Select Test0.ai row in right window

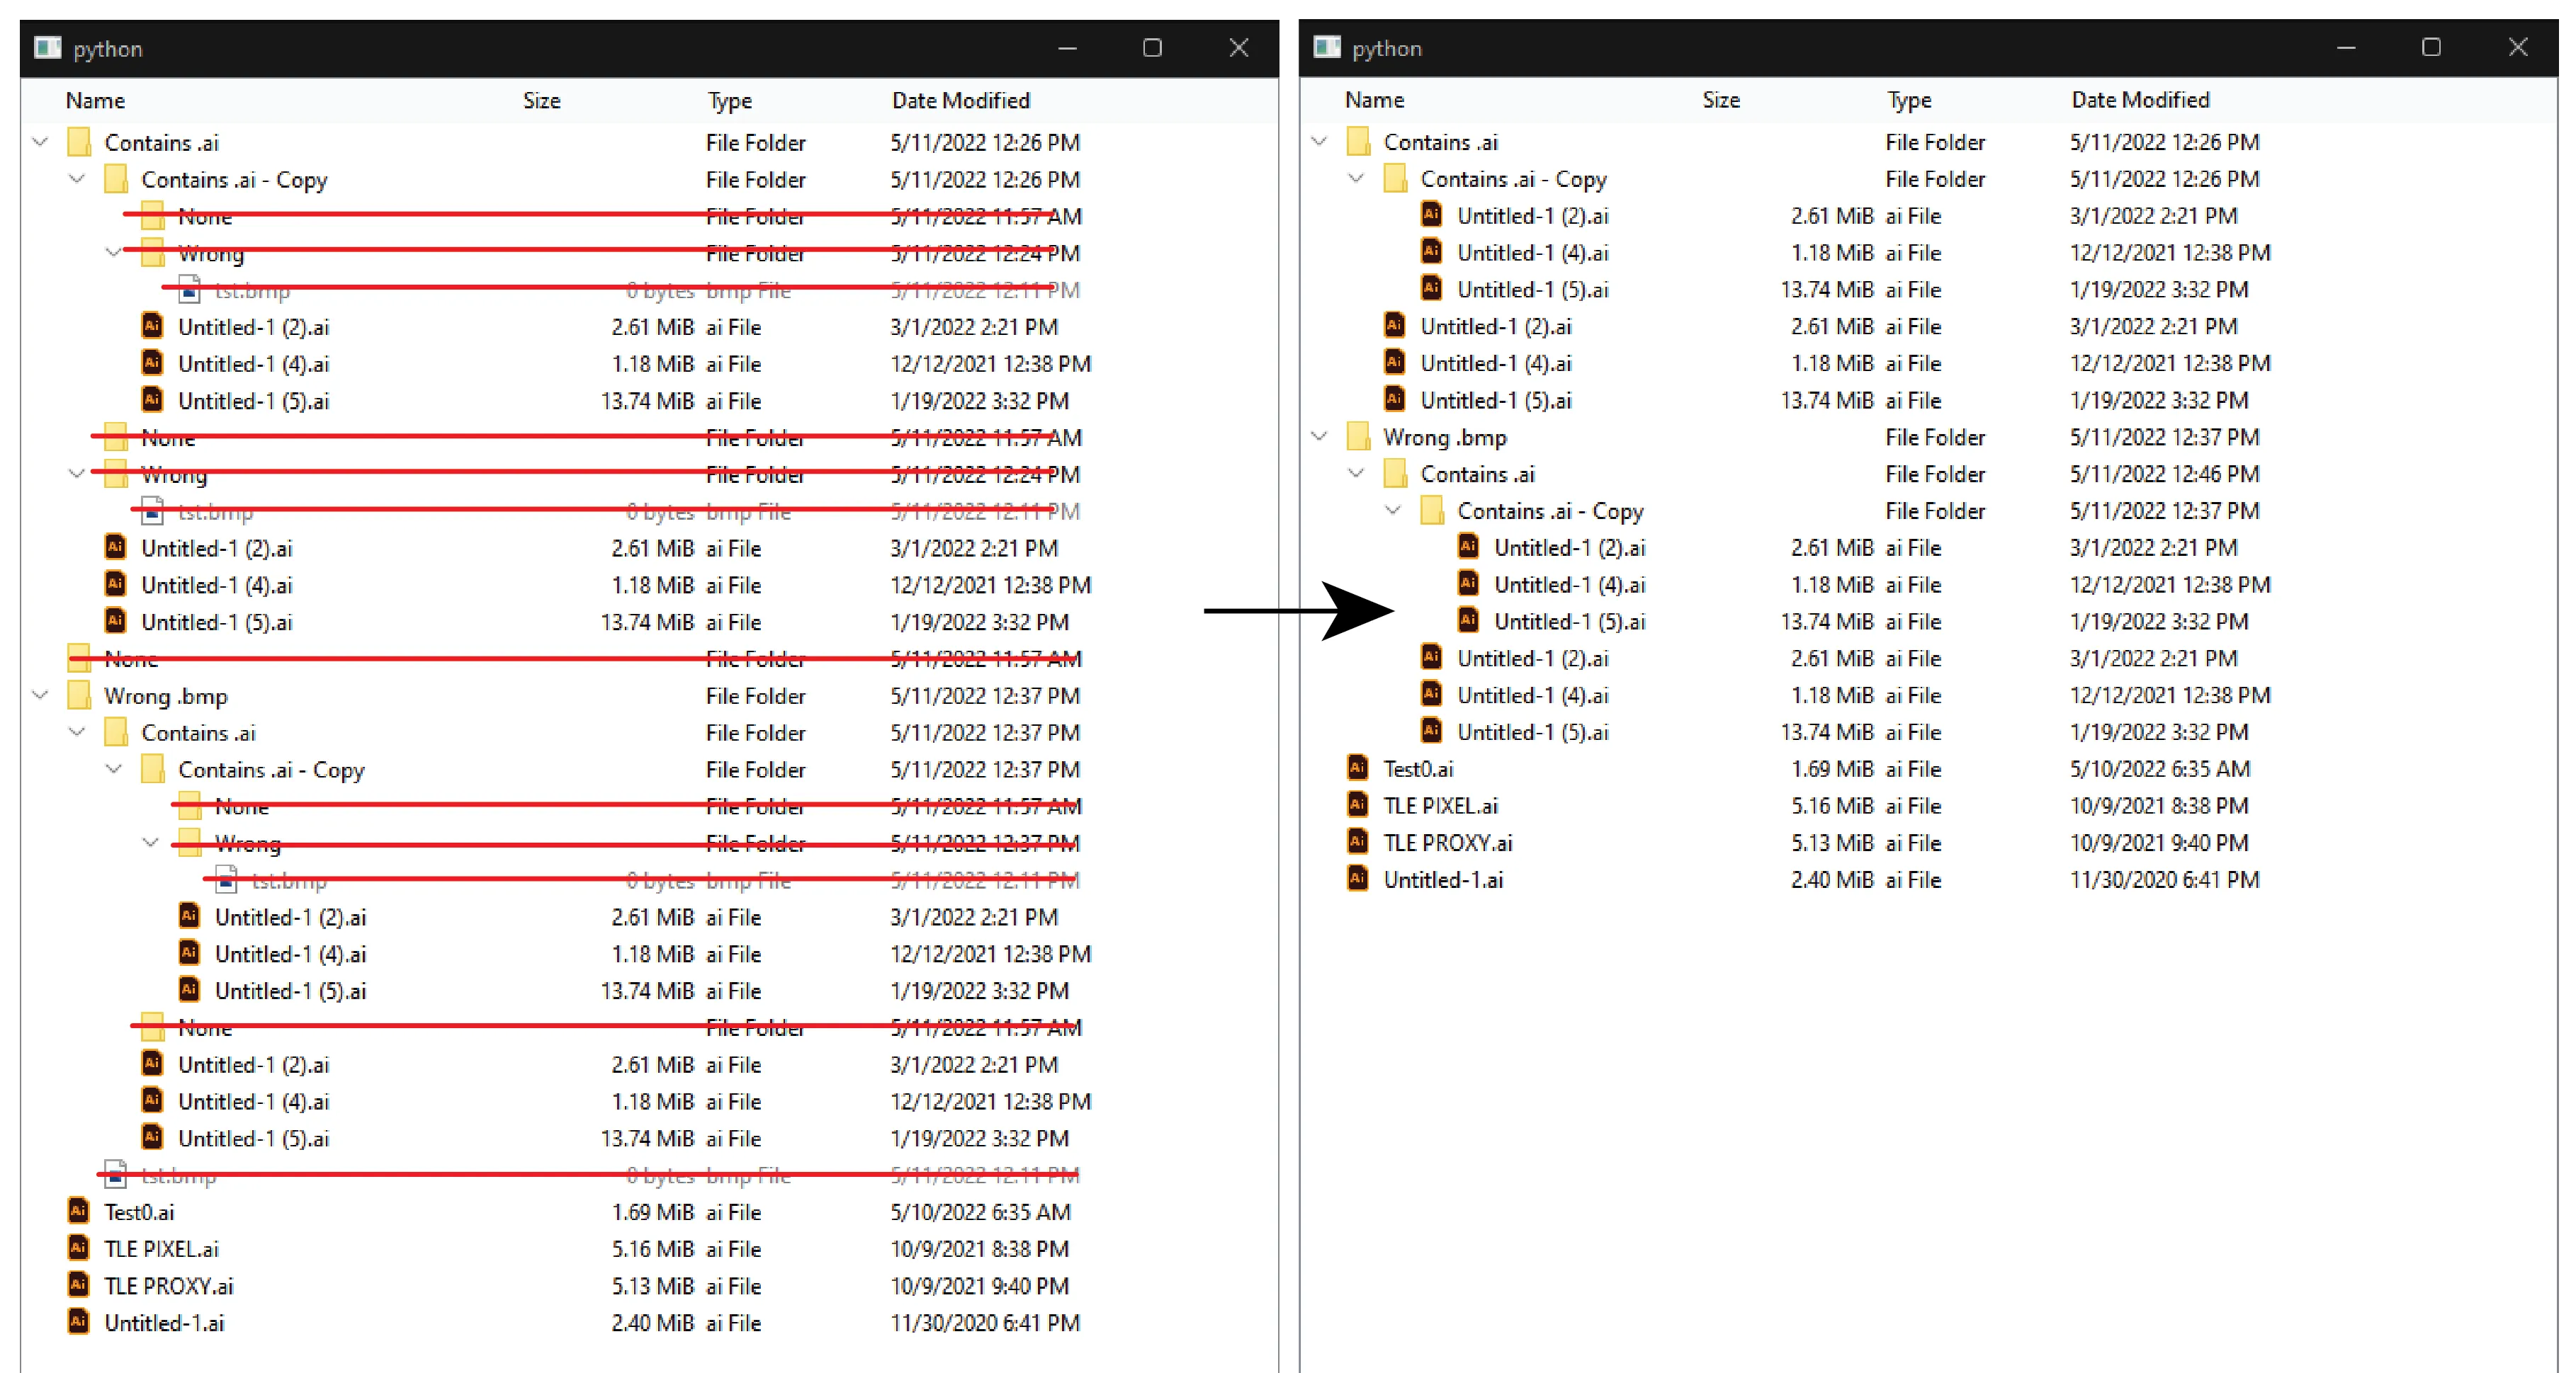pos(1418,768)
